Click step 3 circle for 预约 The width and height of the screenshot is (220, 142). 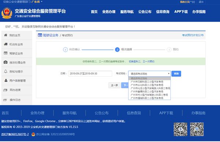[169, 50]
